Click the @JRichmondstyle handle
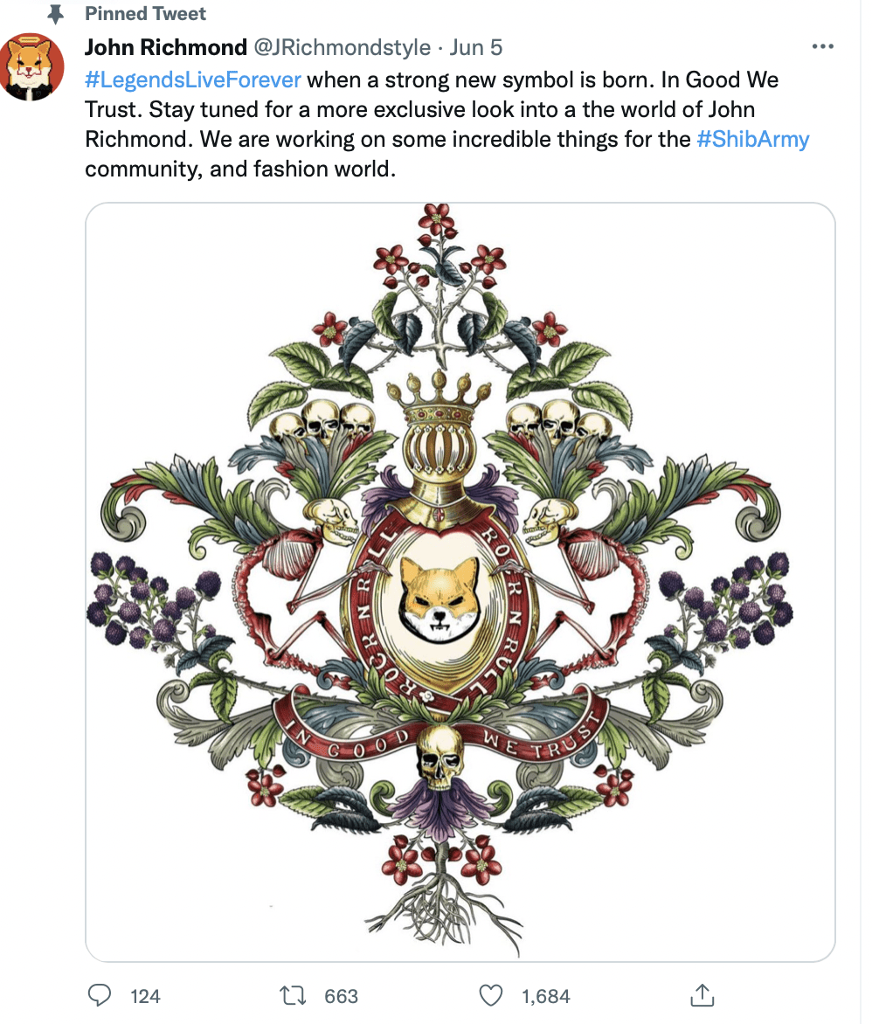This screenshot has height=1024, width=872. [343, 47]
